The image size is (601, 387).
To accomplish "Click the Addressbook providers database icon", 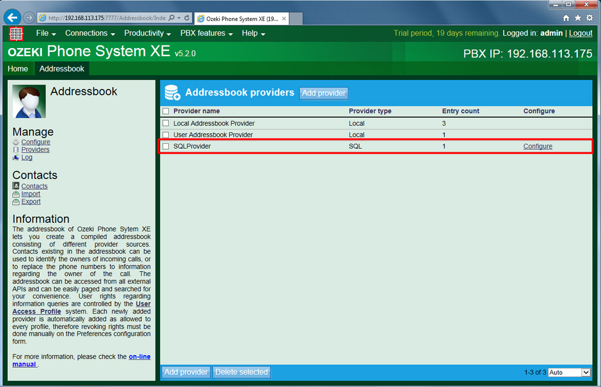I will 173,93.
